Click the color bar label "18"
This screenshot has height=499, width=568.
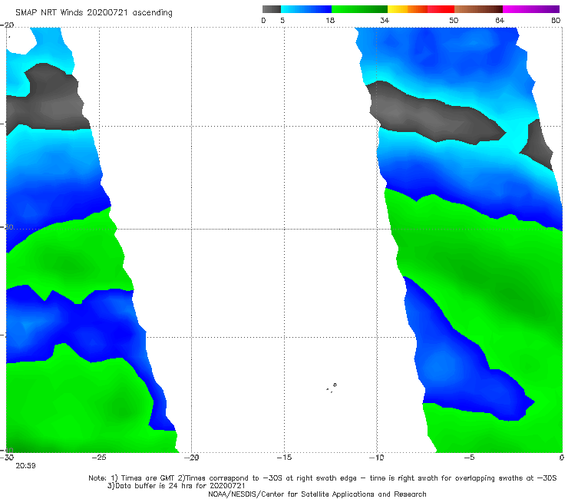coord(330,20)
